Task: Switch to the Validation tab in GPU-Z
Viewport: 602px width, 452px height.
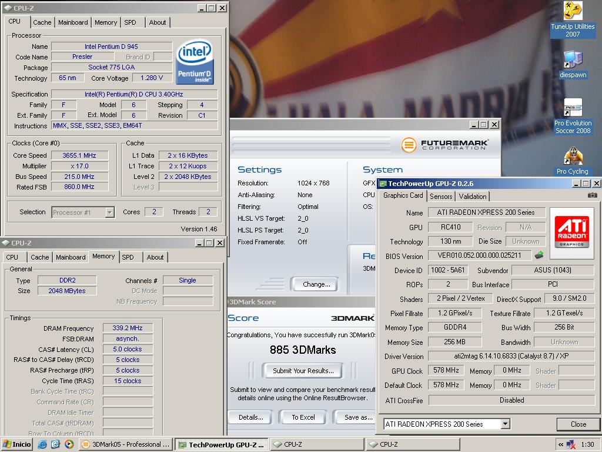Action: tap(473, 197)
